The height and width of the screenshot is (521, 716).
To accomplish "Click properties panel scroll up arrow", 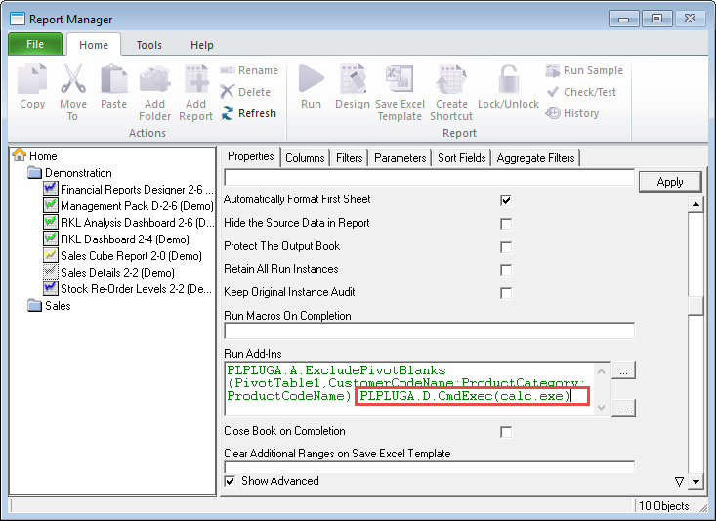I will point(695,204).
